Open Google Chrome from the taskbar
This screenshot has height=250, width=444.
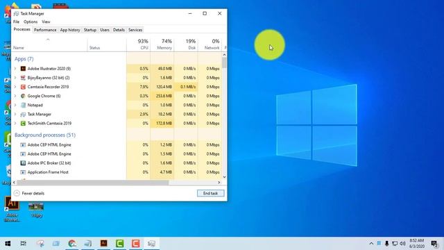72,244
